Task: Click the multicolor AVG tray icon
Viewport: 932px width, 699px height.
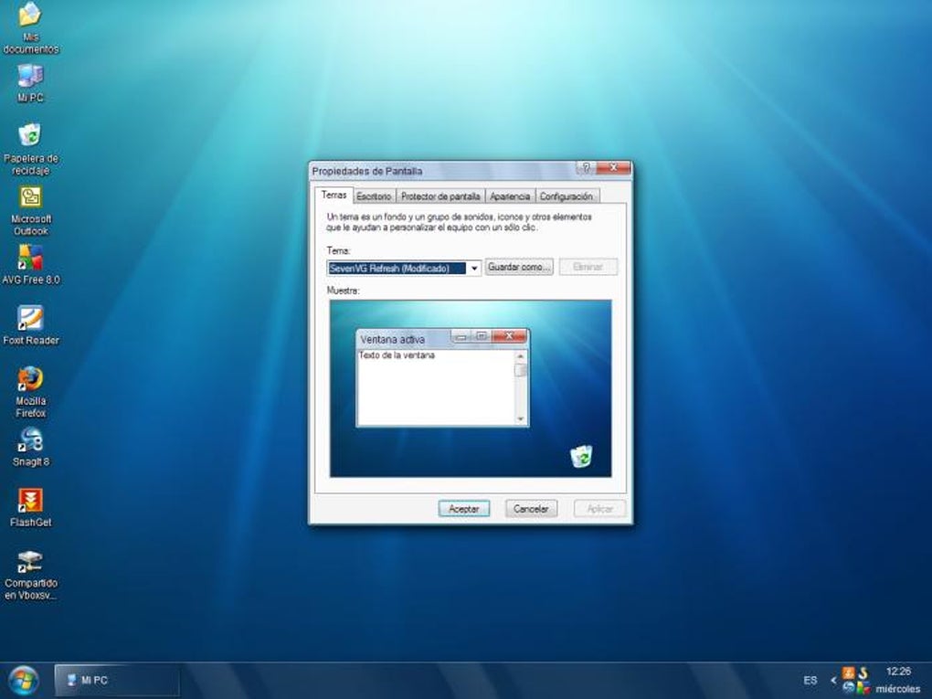Action: tap(863, 688)
